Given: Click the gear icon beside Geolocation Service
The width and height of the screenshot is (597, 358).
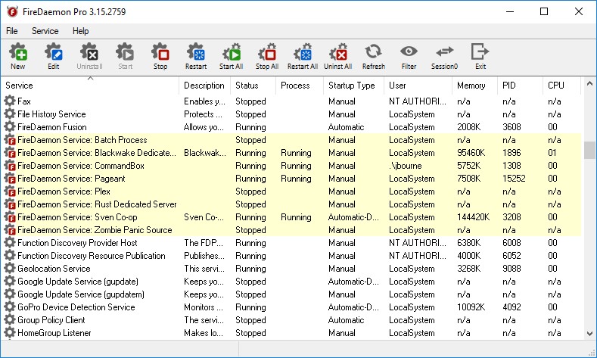Looking at the screenshot, I should tap(10, 268).
